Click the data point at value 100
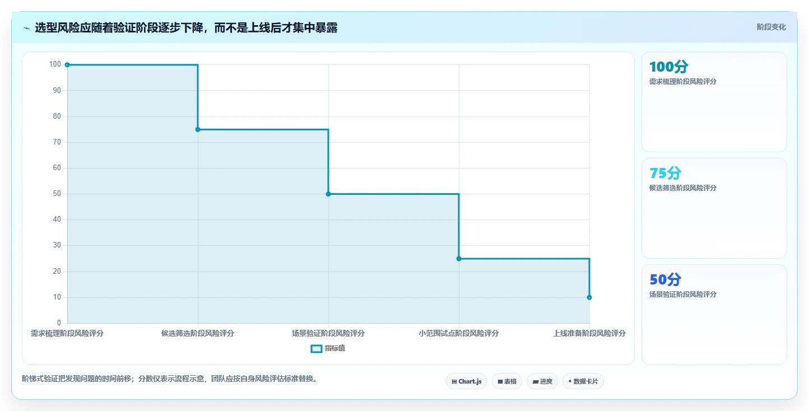This screenshot has height=411, width=809. point(67,64)
